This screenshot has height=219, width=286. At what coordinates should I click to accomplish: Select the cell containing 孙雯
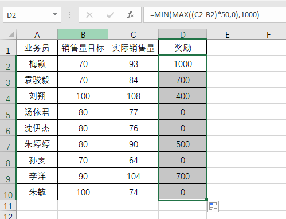[x=37, y=160]
